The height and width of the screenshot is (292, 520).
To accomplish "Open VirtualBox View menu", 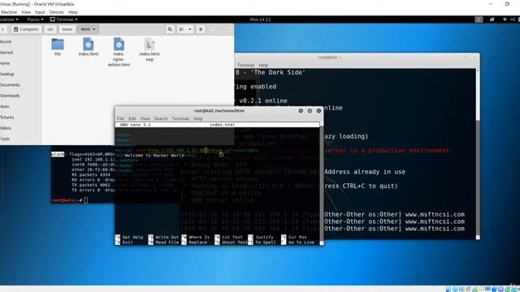I will point(26,12).
